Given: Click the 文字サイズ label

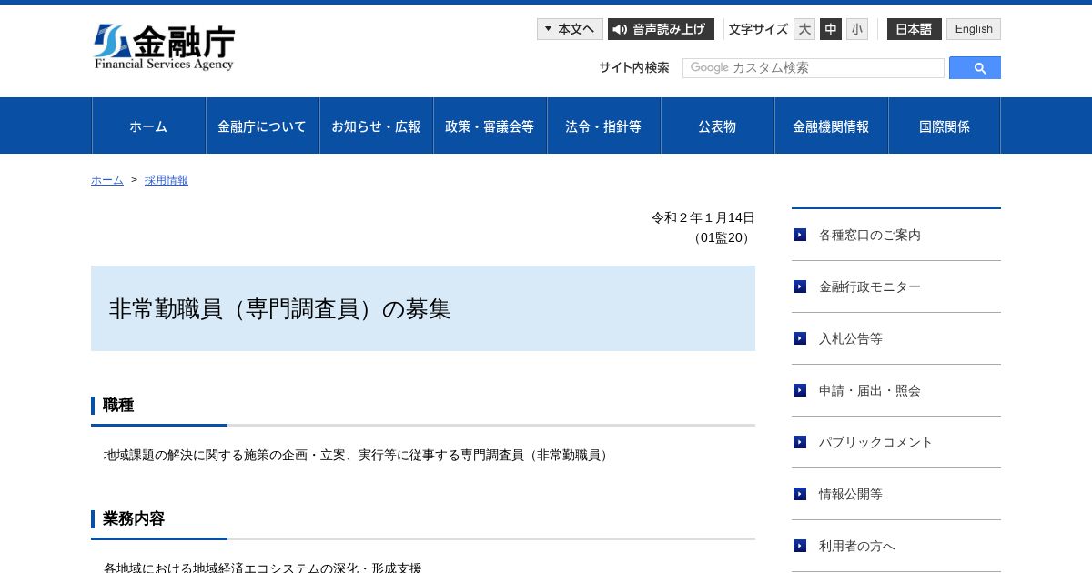Looking at the screenshot, I should [x=758, y=29].
